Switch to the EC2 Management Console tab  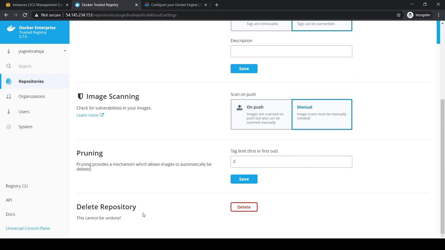pyautogui.click(x=37, y=5)
